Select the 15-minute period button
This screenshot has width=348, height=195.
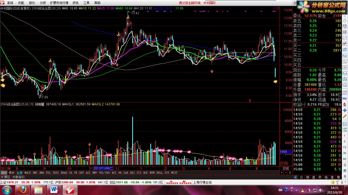344,147
